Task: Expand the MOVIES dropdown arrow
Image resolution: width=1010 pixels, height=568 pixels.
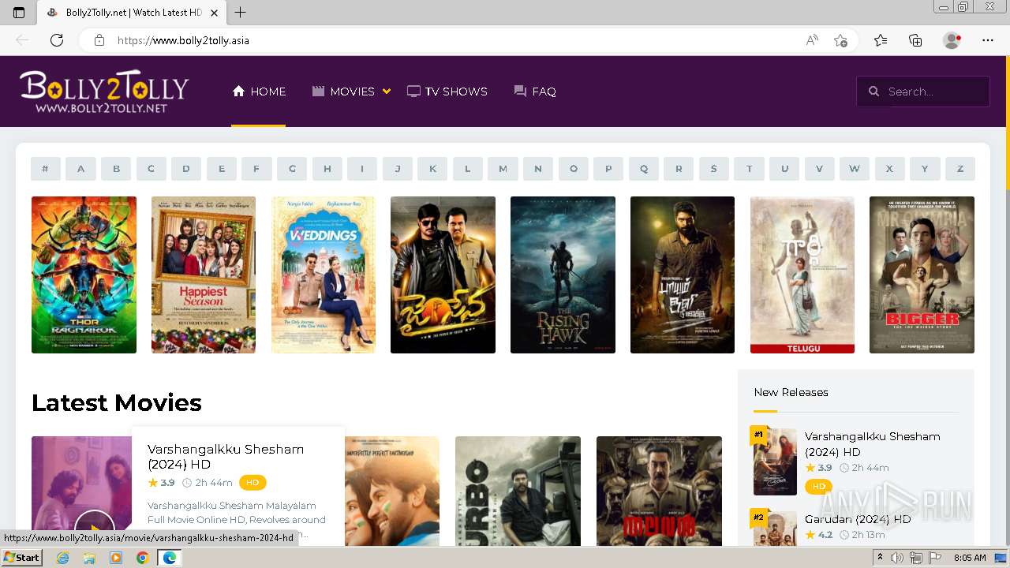Action: (x=387, y=92)
